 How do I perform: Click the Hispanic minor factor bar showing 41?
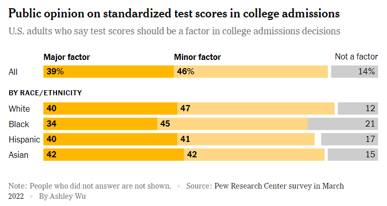tap(246, 139)
